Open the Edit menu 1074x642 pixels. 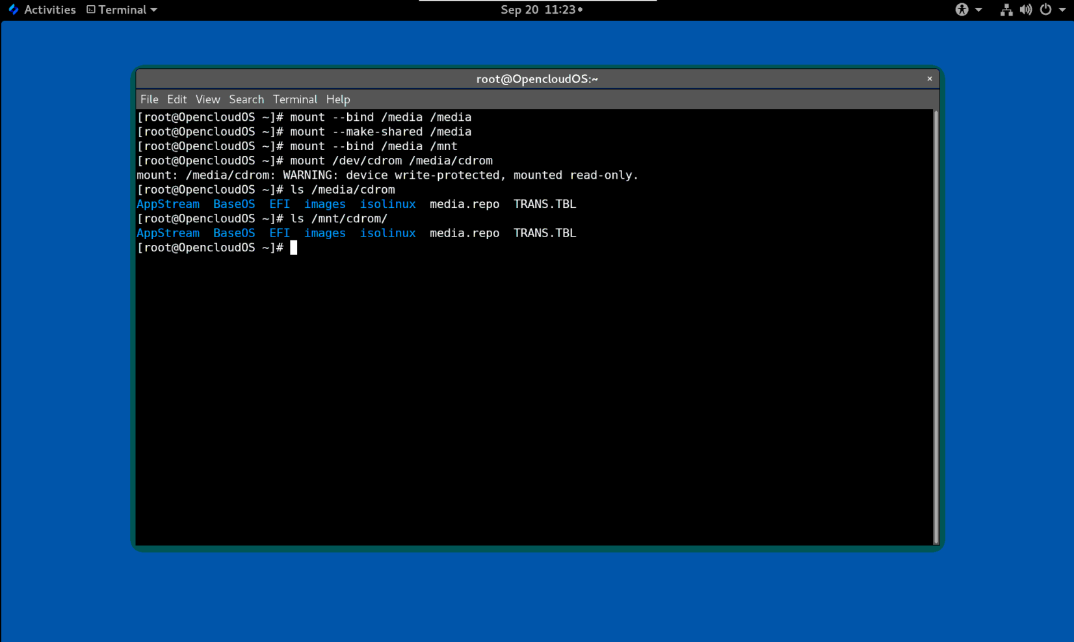tap(177, 99)
